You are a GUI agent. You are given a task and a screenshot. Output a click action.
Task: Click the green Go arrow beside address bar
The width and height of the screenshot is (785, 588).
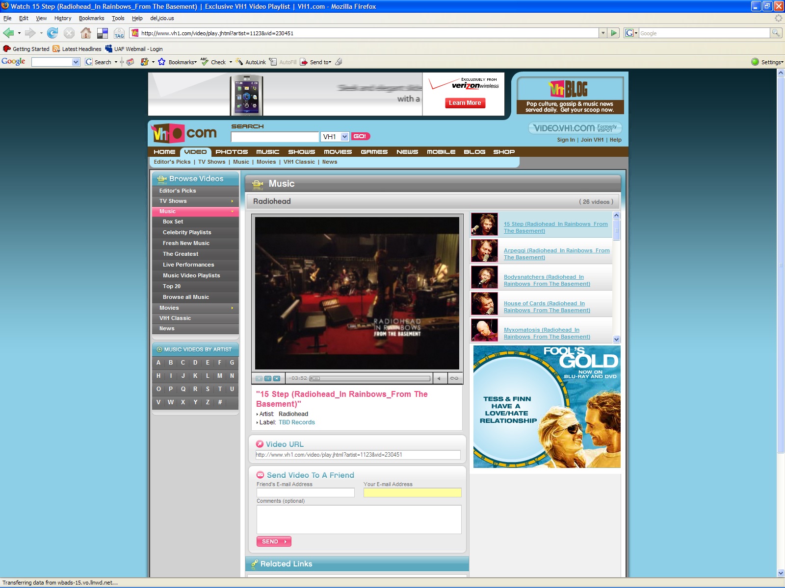614,33
